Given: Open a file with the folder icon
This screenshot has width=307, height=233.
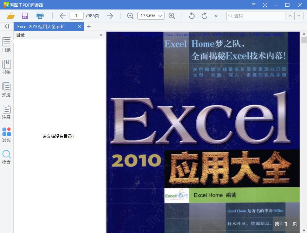Looking at the screenshot, I should coord(11,16).
